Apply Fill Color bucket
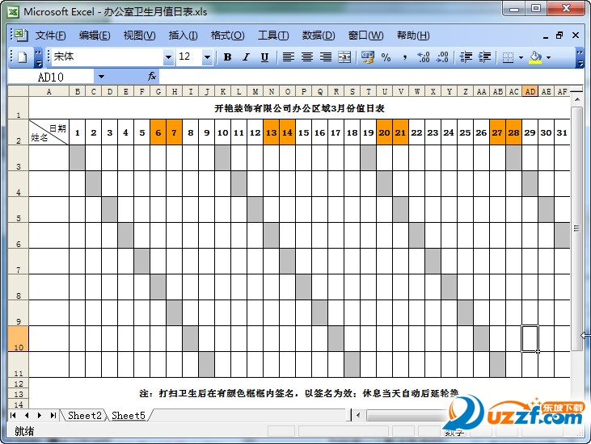 click(x=535, y=57)
